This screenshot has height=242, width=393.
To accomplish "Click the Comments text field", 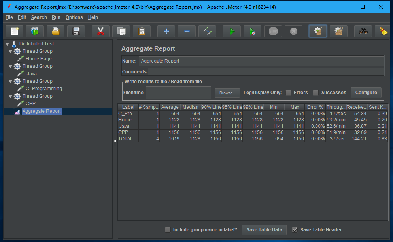I will tap(266, 72).
